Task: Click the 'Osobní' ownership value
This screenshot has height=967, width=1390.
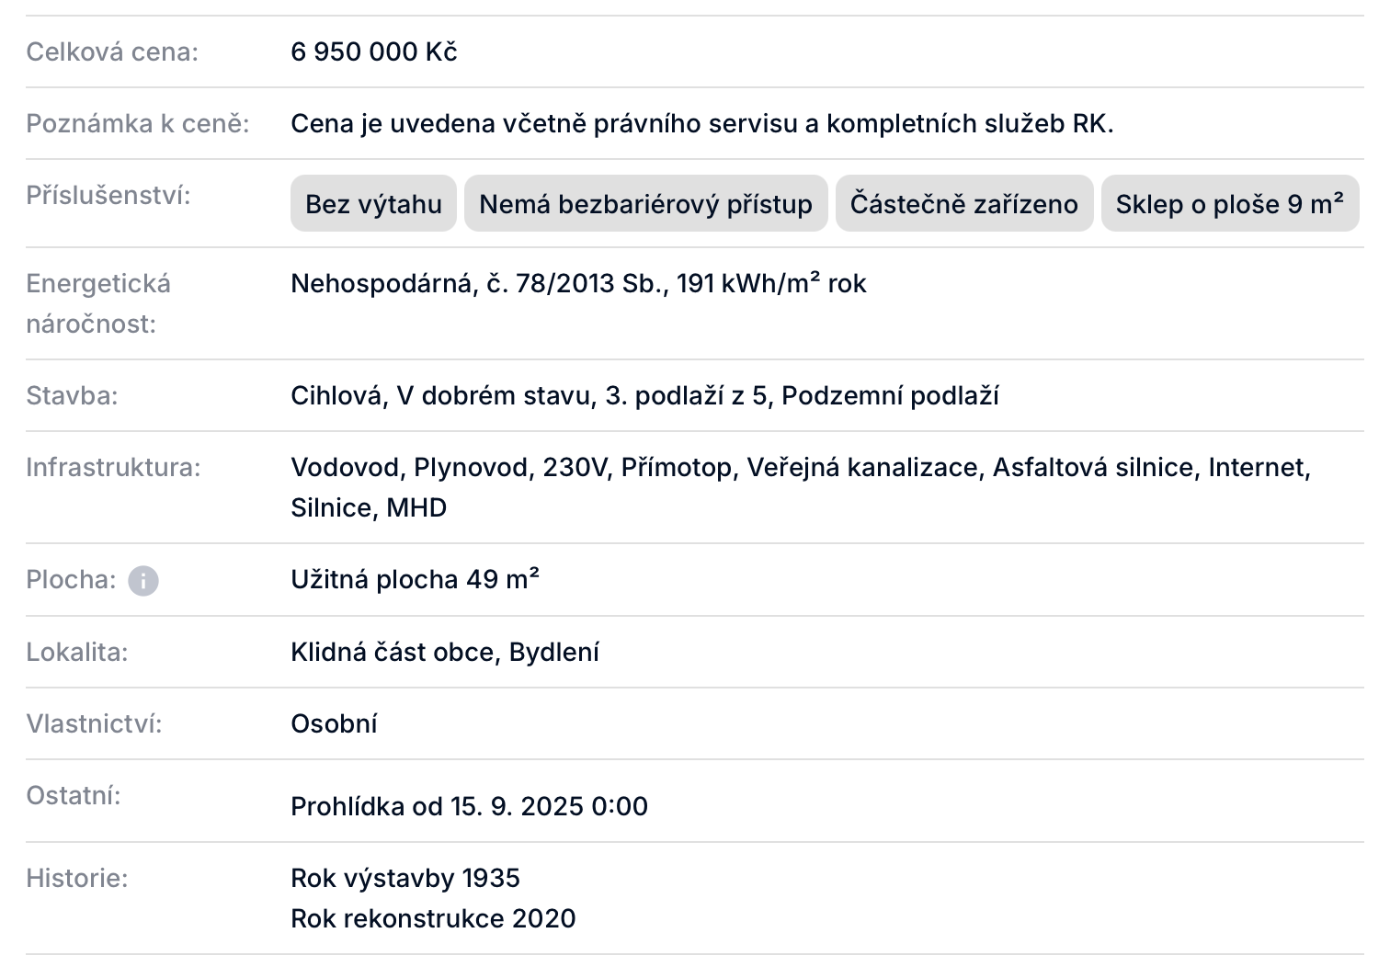Action: (334, 723)
